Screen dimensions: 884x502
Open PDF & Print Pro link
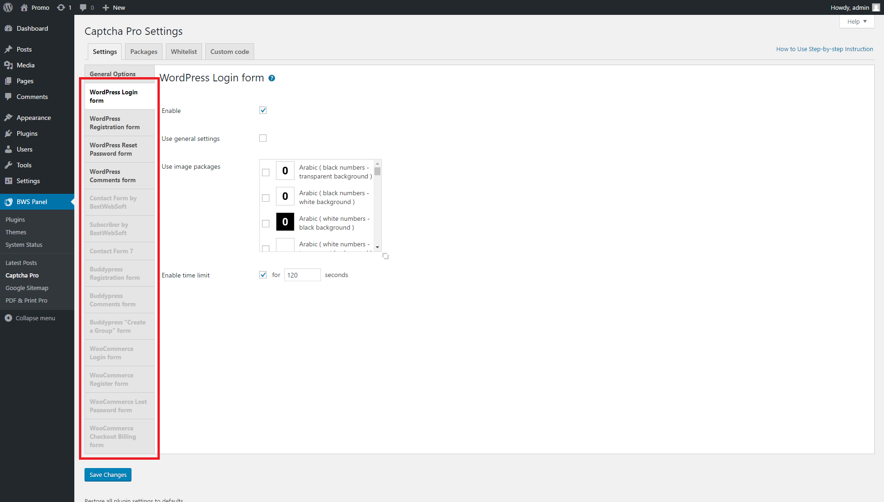coord(26,300)
